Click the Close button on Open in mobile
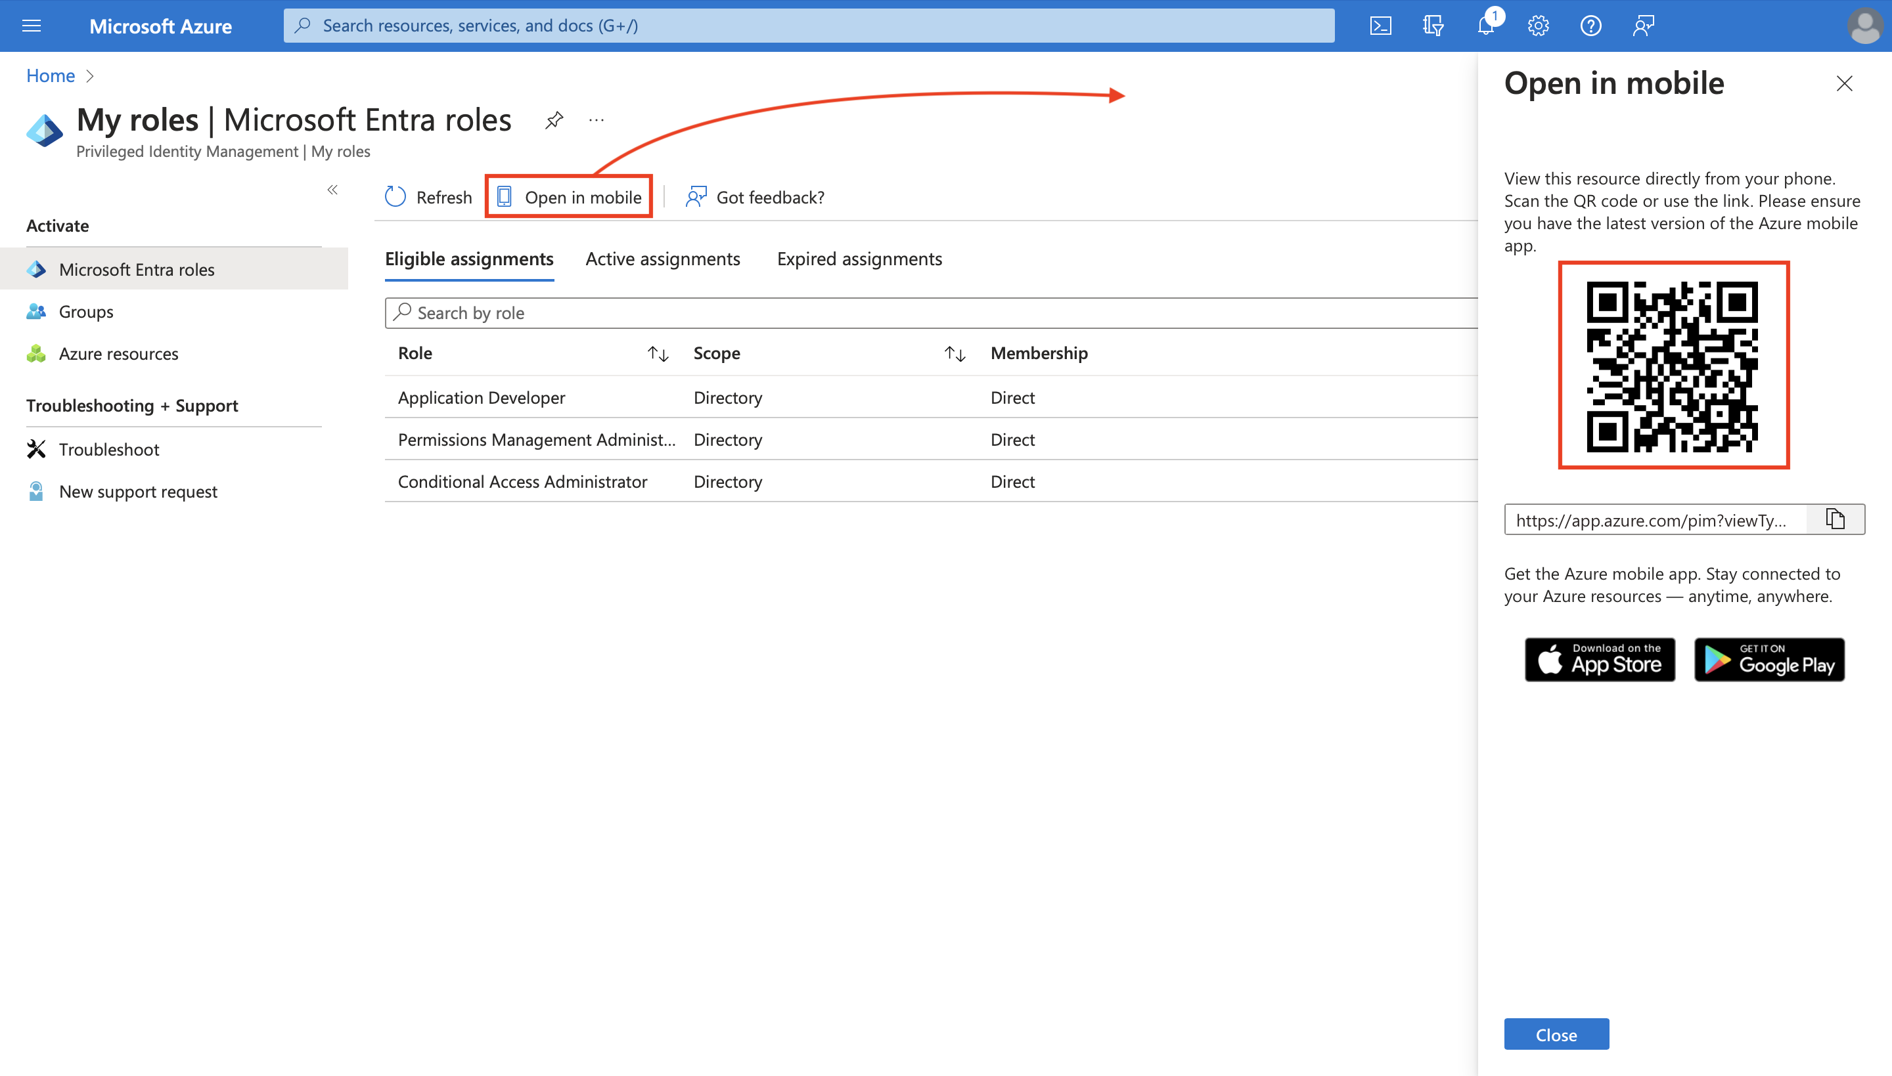 point(1556,1035)
